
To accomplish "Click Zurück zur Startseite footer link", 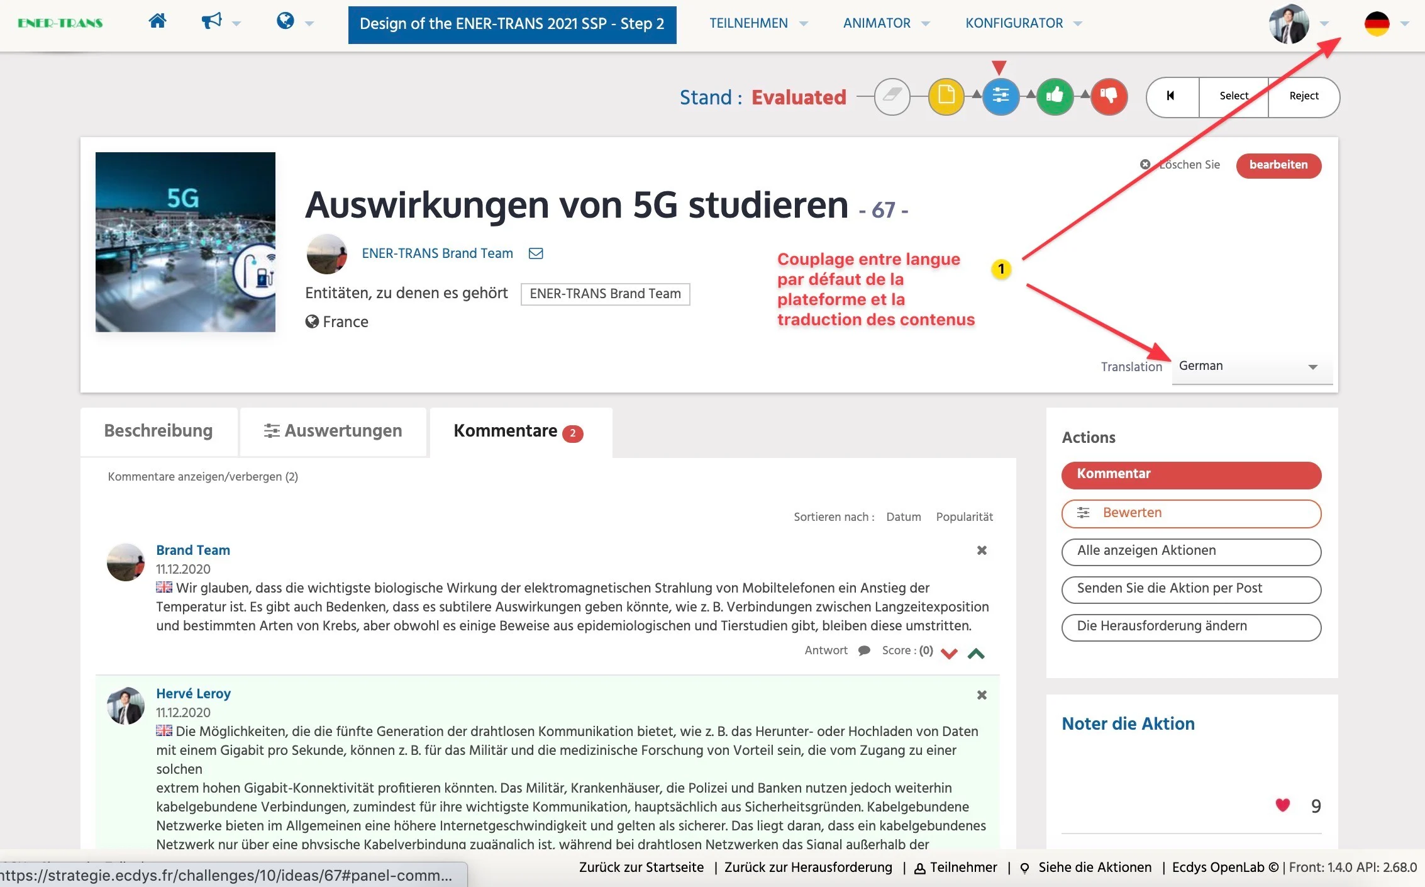I will 641,867.
